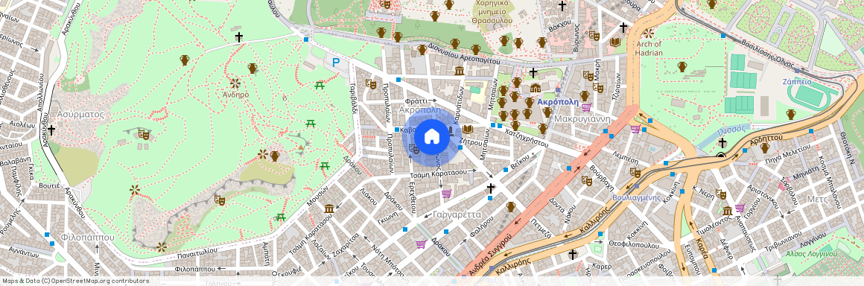Click the theatre masks icon on Βούρβαχη street
The width and height of the screenshot is (864, 286).
(x=587, y=180)
